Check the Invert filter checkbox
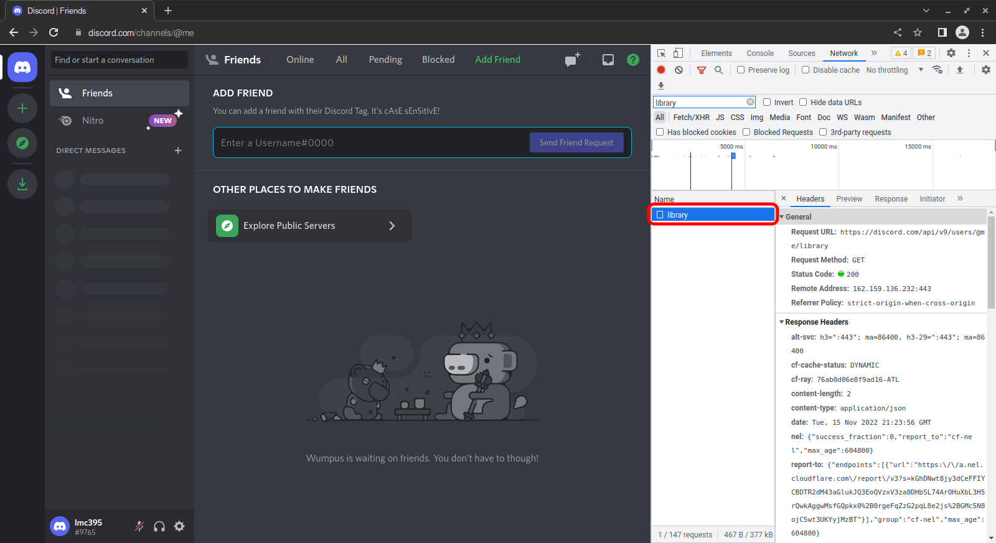The image size is (996, 543). click(x=767, y=102)
